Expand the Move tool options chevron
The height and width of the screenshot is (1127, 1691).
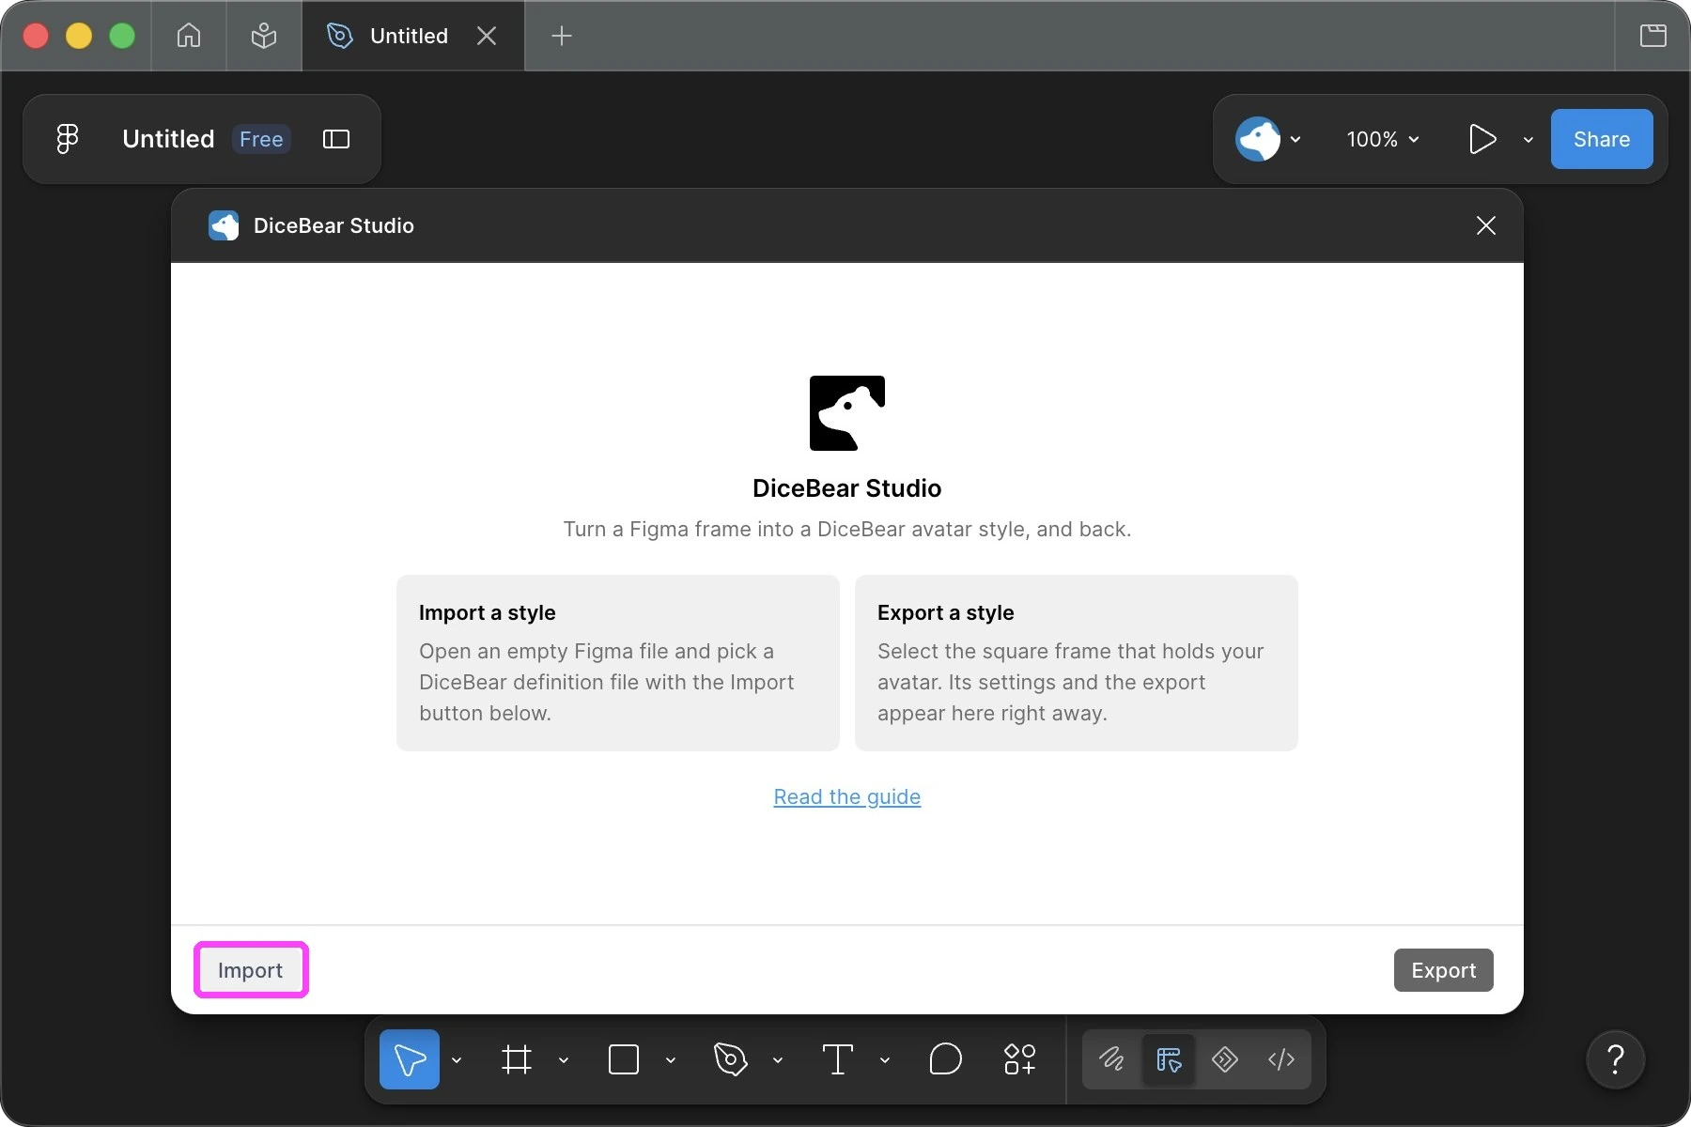(457, 1060)
